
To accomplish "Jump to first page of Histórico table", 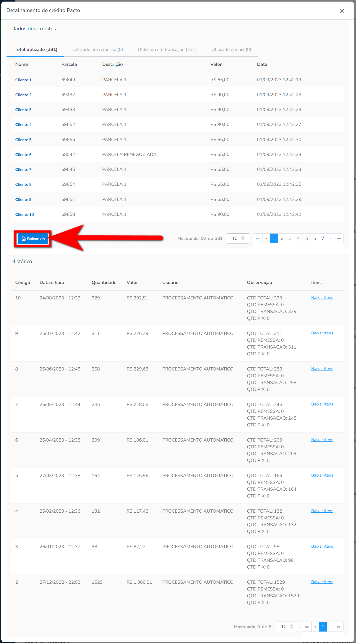I will coord(307,627).
